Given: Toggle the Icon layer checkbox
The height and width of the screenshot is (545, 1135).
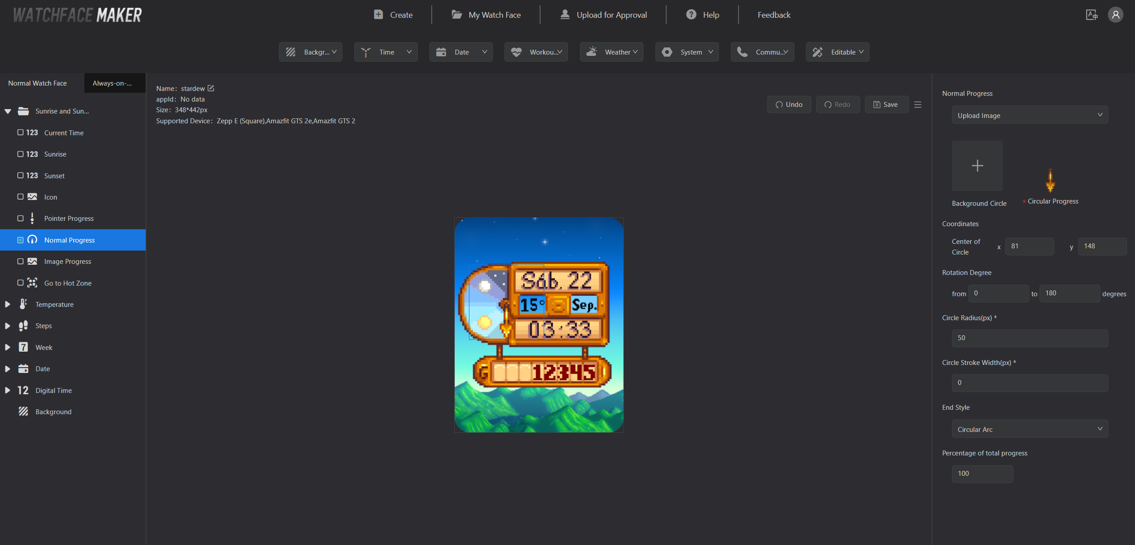Looking at the screenshot, I should [x=20, y=197].
